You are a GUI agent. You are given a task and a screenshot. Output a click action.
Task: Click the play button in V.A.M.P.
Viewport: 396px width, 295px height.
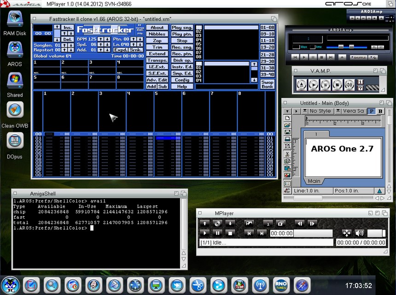(314, 85)
